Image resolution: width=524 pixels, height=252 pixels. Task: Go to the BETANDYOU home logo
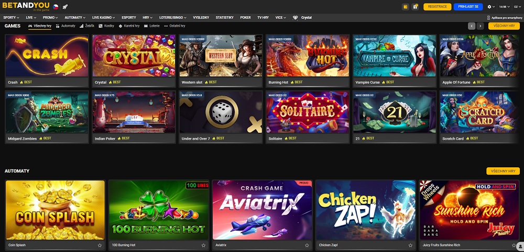[x=26, y=6]
